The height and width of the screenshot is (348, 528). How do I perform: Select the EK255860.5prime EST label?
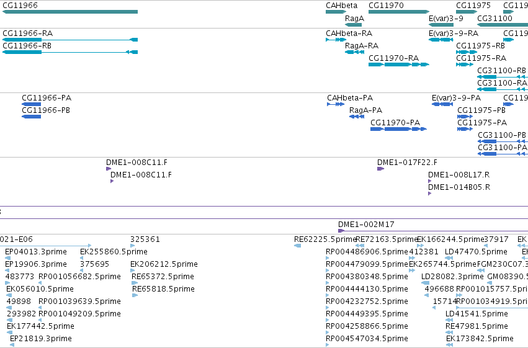114,252
